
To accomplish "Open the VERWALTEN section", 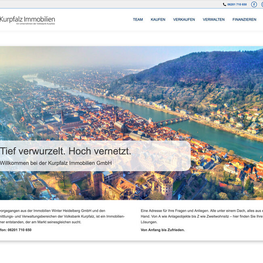I will click(x=214, y=19).
